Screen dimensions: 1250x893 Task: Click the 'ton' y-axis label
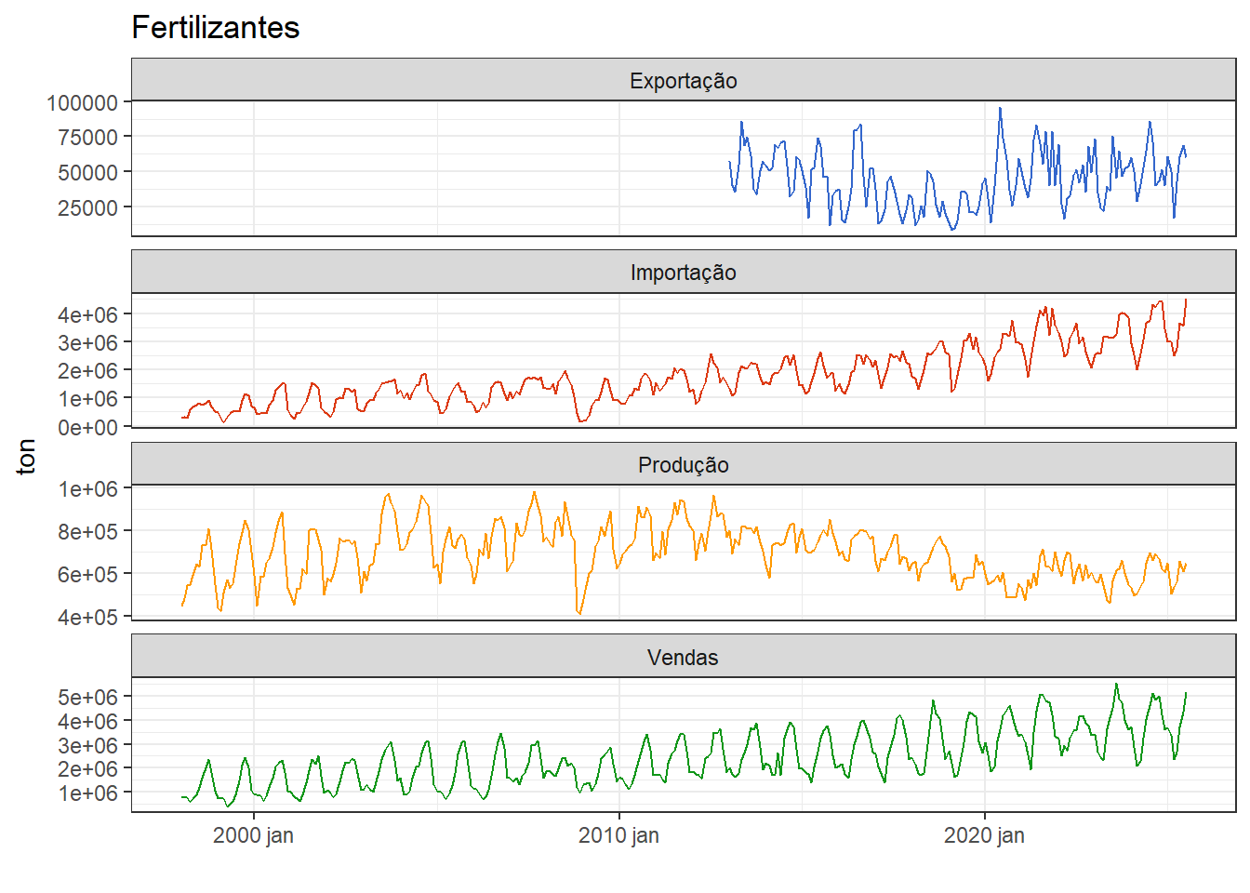[x=26, y=457]
